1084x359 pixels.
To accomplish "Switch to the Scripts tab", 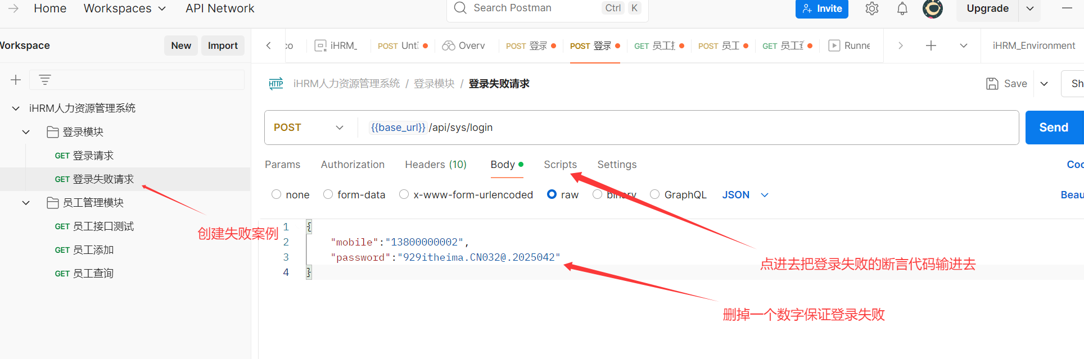I will click(x=560, y=165).
